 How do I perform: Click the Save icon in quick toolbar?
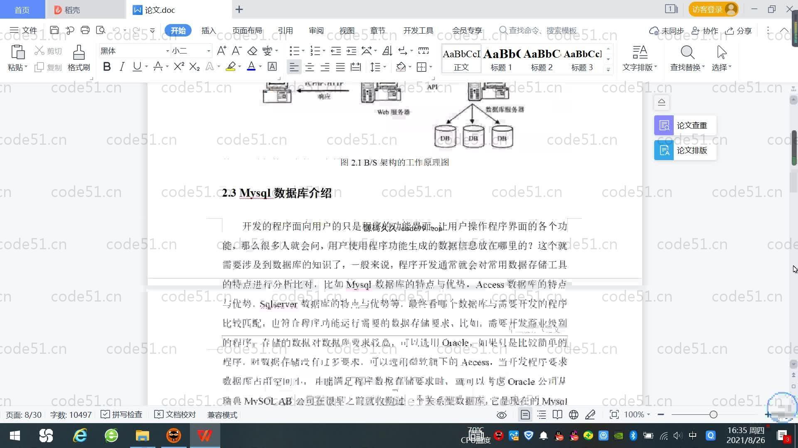point(54,30)
